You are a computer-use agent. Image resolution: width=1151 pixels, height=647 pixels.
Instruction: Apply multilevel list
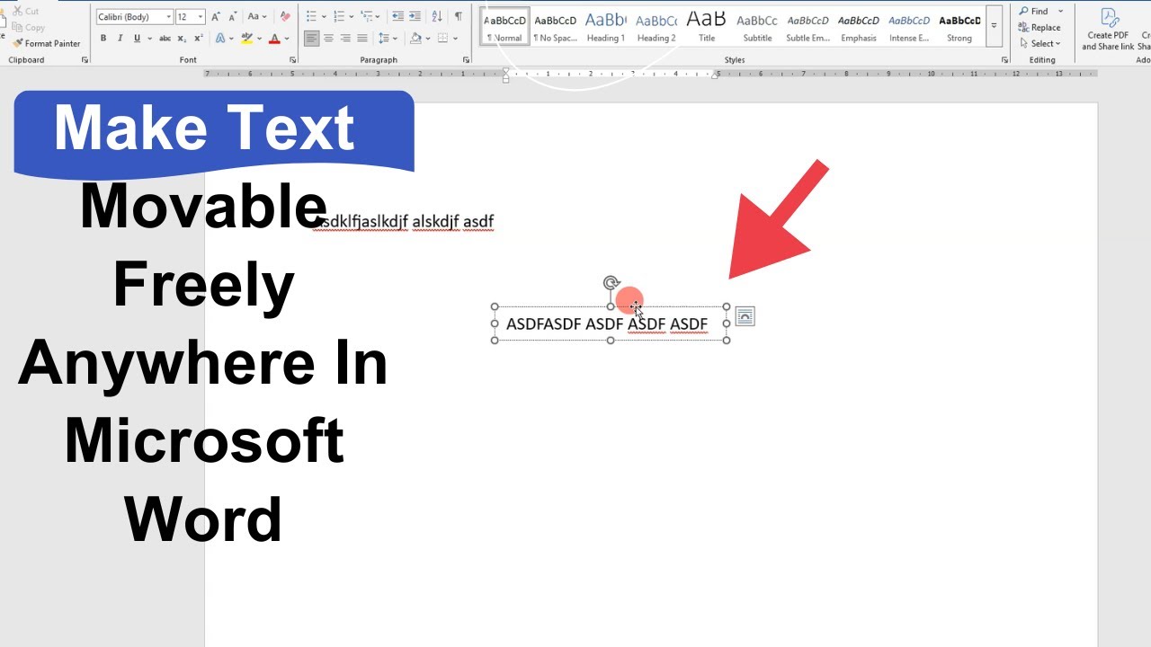[366, 16]
